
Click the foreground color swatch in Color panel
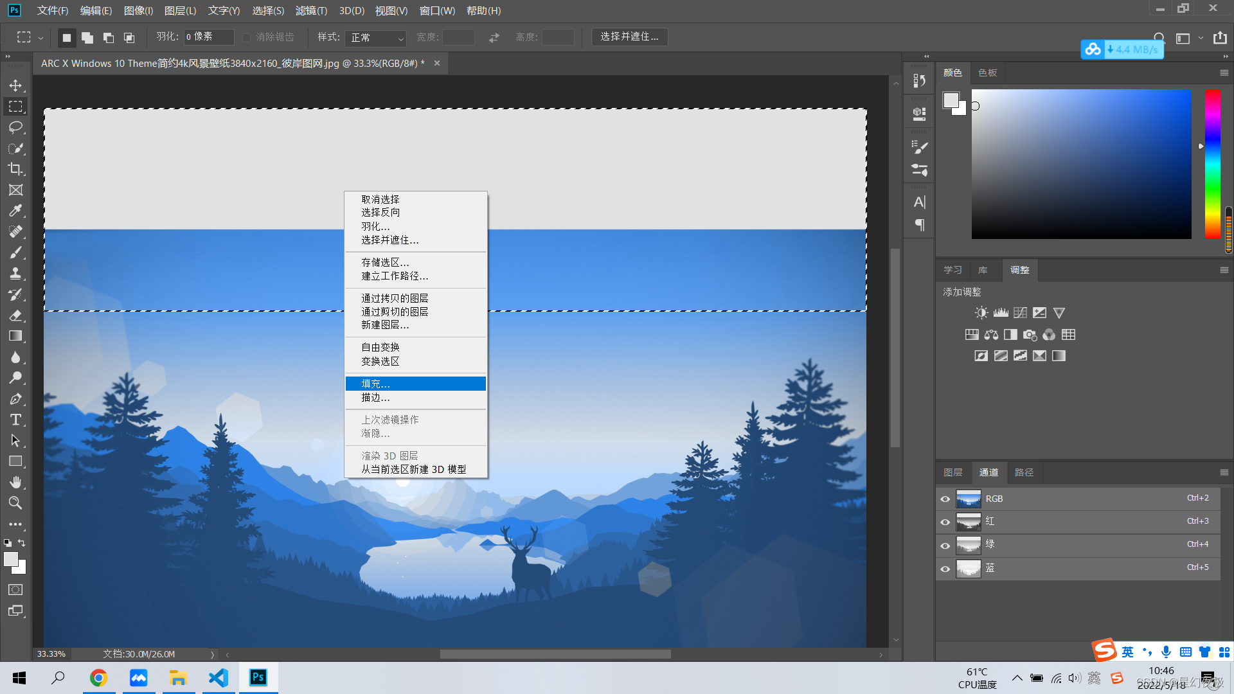(951, 100)
